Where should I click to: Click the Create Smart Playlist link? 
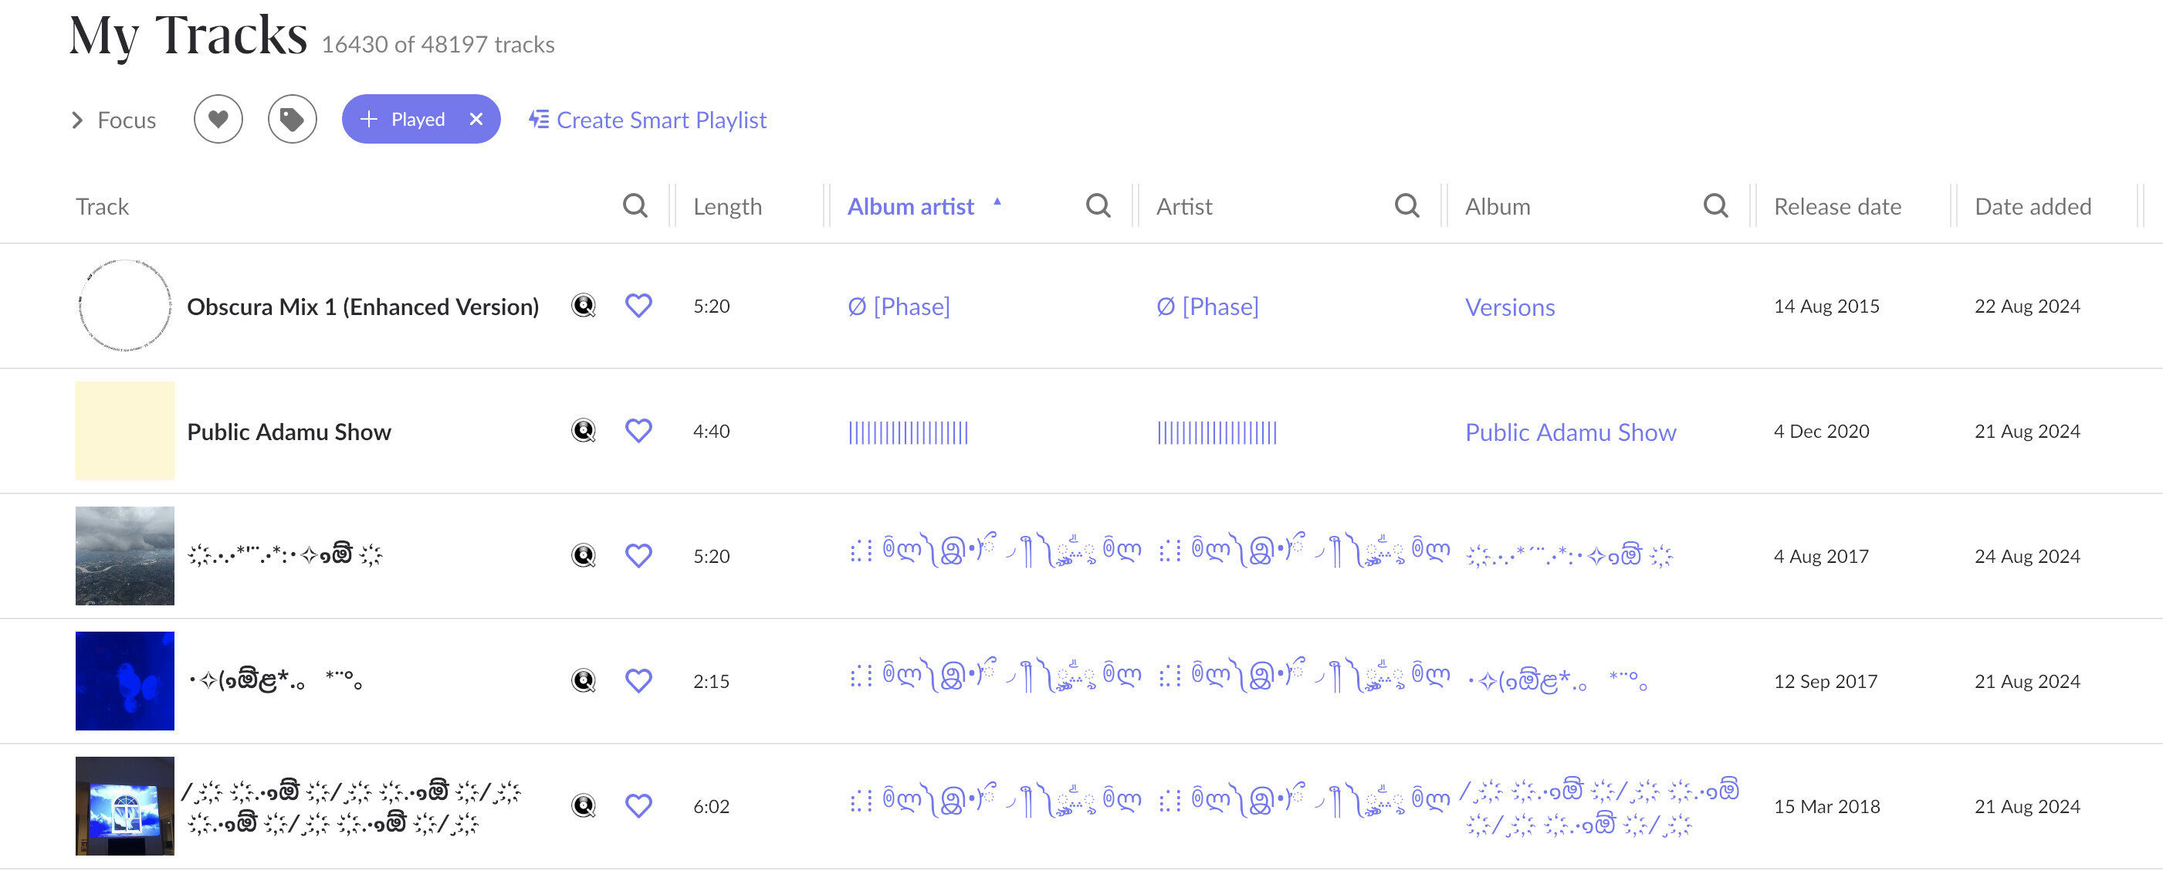pyautogui.click(x=661, y=120)
